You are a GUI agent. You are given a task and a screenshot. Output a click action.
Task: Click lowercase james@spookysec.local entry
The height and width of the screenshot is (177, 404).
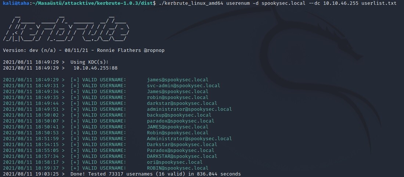(177, 79)
